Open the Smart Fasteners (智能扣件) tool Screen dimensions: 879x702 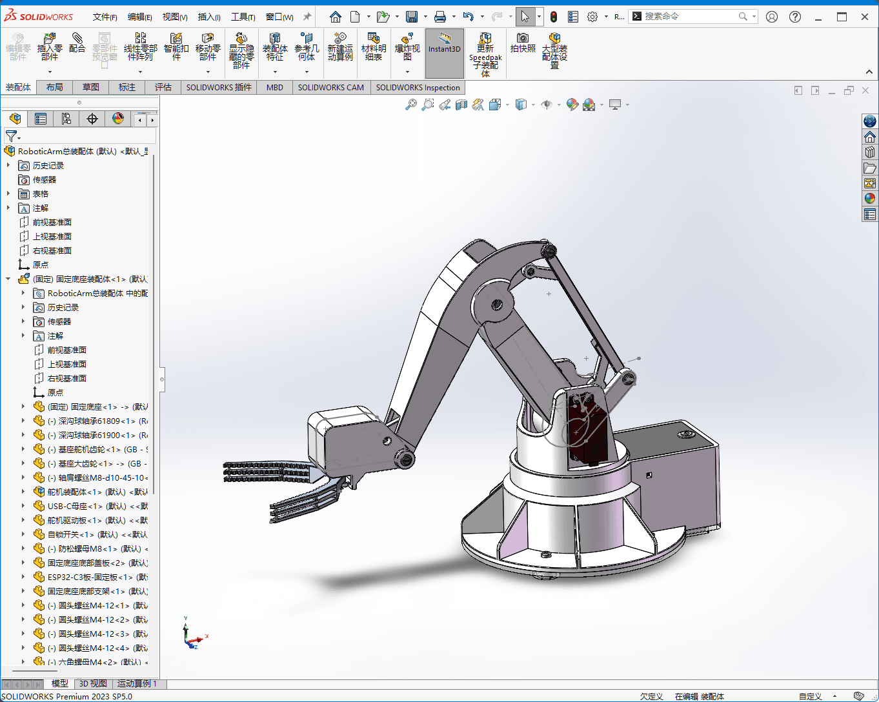coord(176,46)
